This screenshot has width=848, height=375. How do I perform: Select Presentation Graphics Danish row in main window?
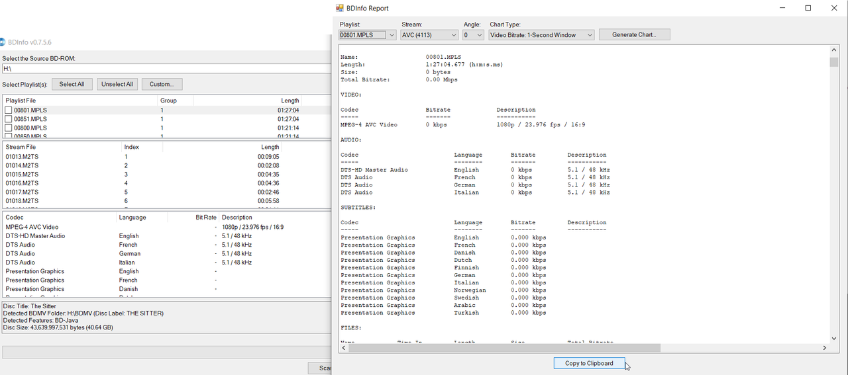[x=166, y=289]
